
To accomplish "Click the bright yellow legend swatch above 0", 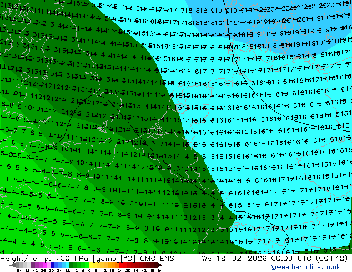I will pyautogui.click(x=90, y=265).
